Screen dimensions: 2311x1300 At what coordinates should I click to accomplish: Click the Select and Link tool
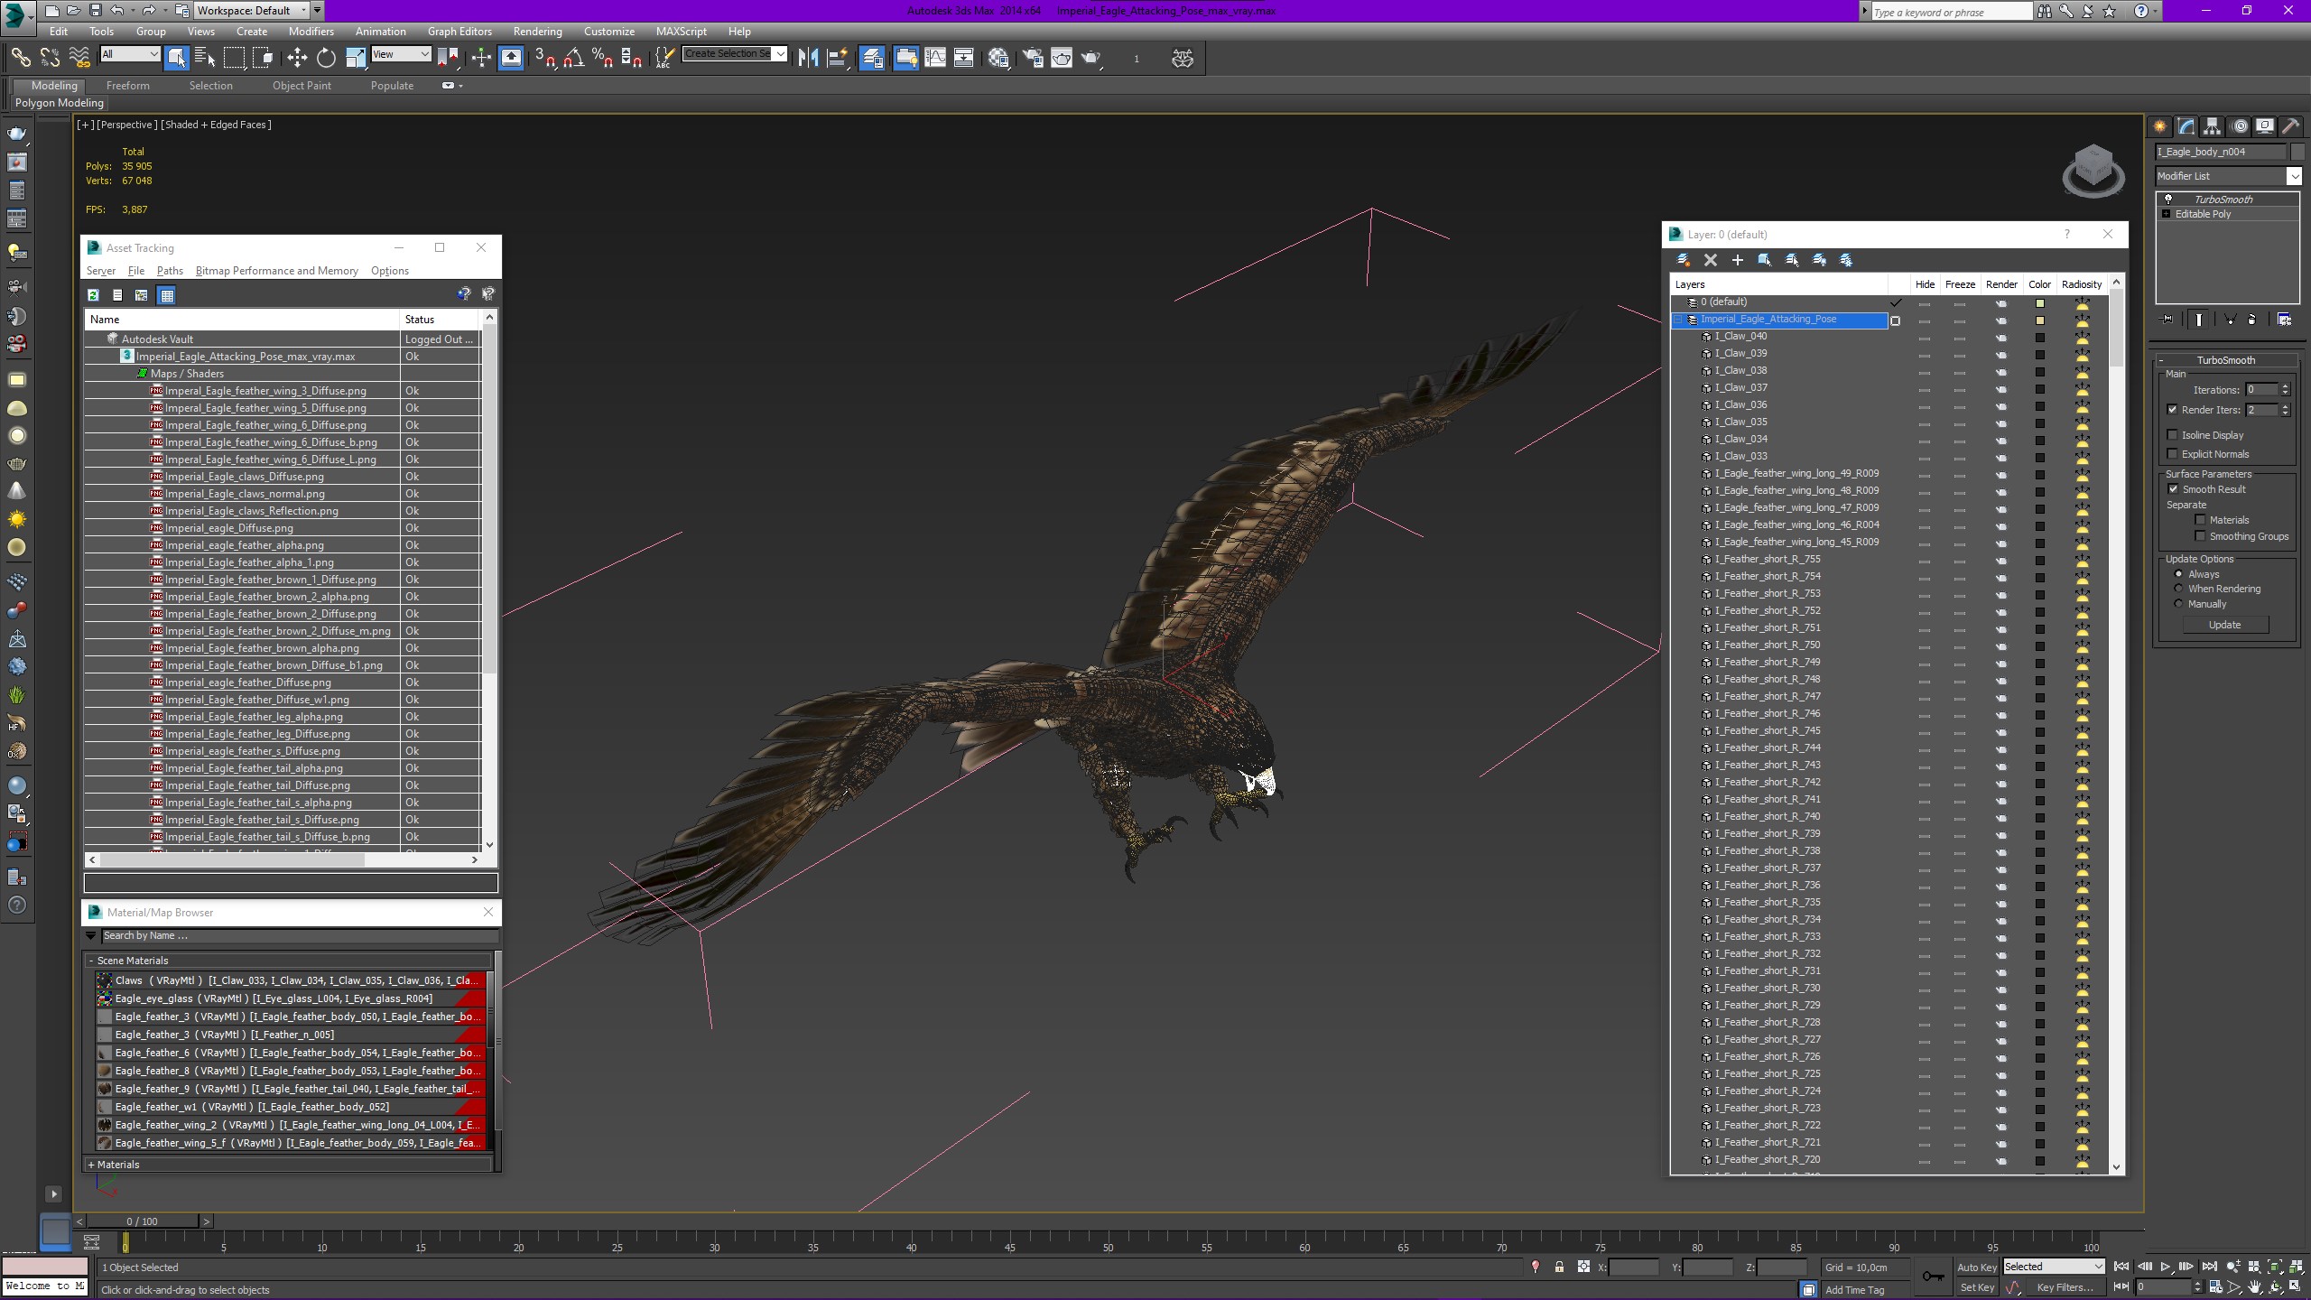20,58
